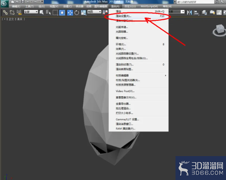
Task: Toggle the Window/Crossing selection mode
Action: click(62, 12)
